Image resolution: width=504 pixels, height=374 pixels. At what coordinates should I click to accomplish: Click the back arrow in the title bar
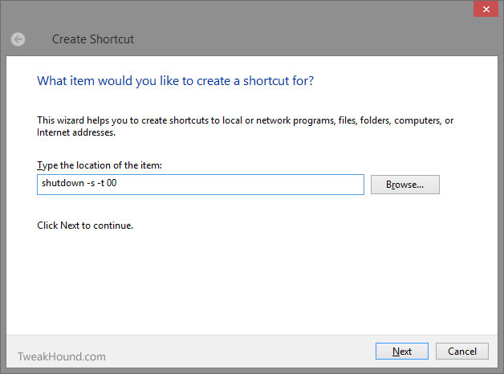tap(18, 39)
